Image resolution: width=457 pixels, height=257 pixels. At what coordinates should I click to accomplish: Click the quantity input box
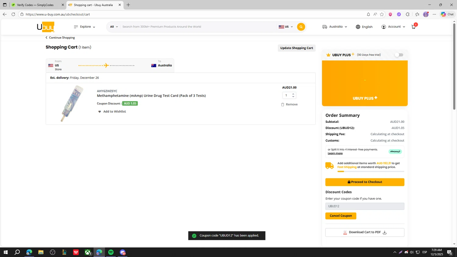pyautogui.click(x=286, y=95)
